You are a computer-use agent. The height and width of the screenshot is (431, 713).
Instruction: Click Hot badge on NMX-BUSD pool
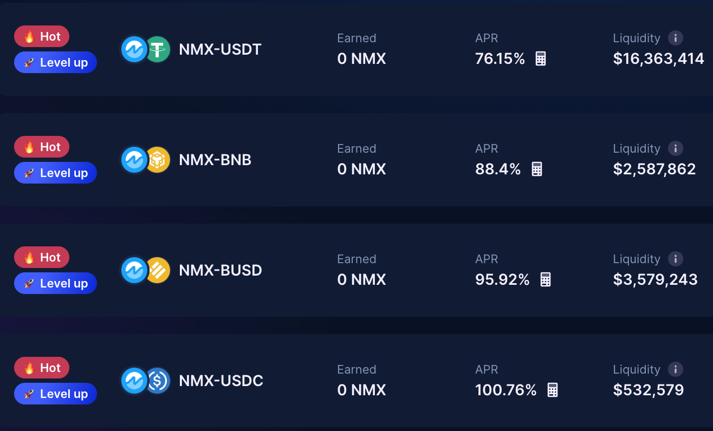[42, 257]
